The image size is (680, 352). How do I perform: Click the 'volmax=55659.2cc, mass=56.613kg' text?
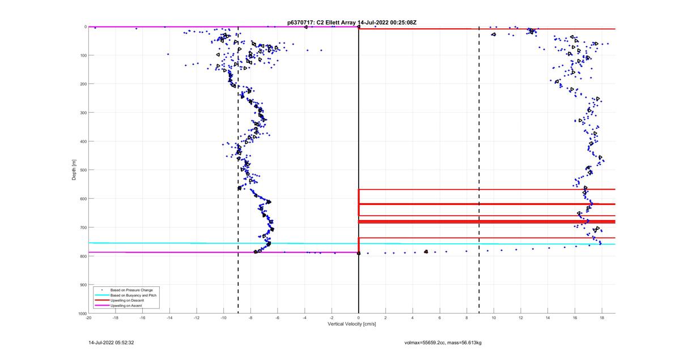443,342
